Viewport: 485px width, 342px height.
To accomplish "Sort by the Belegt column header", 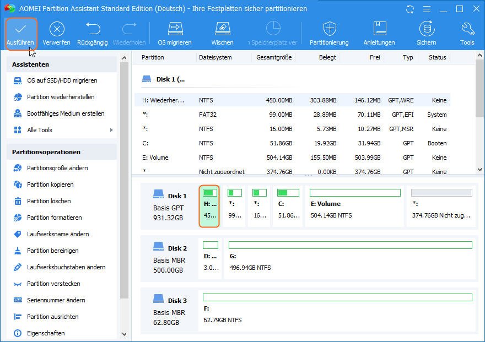I will pos(327,57).
